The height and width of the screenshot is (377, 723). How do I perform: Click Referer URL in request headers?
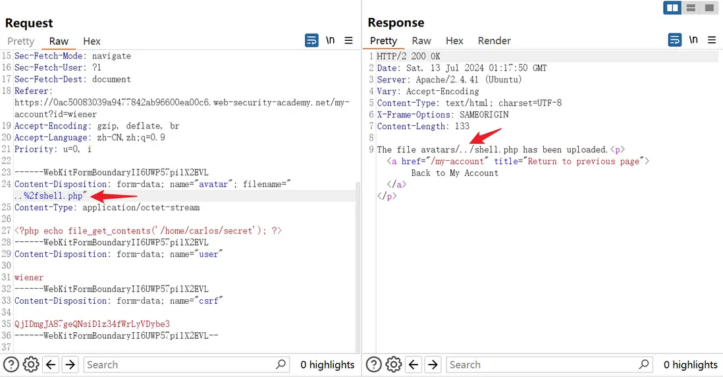[x=182, y=108]
